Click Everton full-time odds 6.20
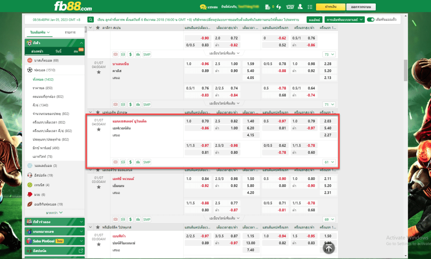Viewport: 431px width, 259px height. pyautogui.click(x=250, y=128)
